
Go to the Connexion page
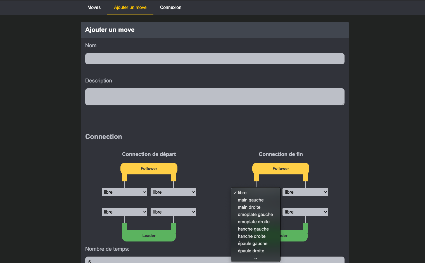point(170,8)
